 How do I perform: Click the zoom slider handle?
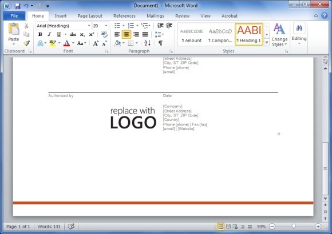click(294, 227)
